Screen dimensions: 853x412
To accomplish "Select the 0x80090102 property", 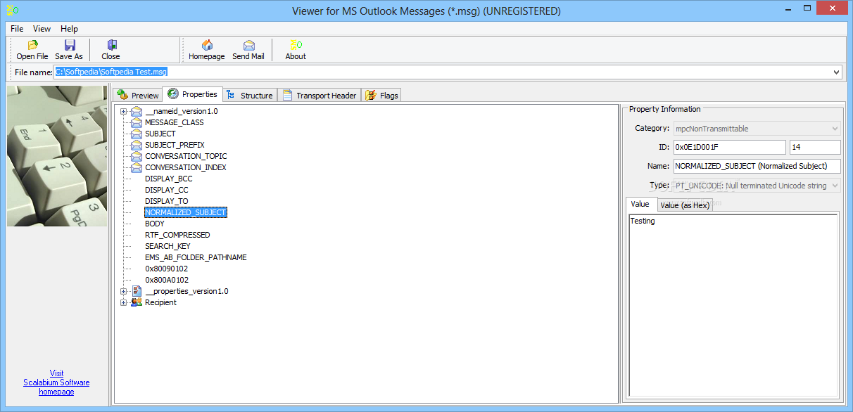I will coord(167,269).
